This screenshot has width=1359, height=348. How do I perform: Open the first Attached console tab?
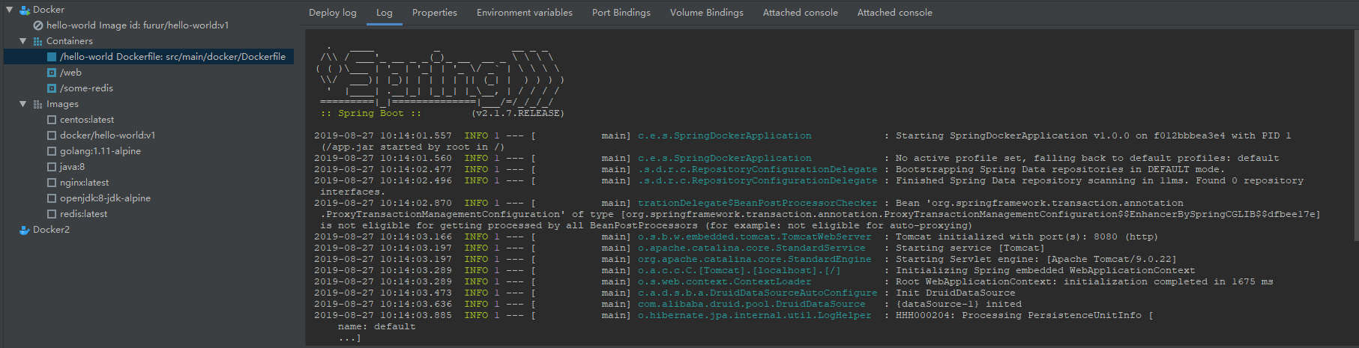point(801,13)
